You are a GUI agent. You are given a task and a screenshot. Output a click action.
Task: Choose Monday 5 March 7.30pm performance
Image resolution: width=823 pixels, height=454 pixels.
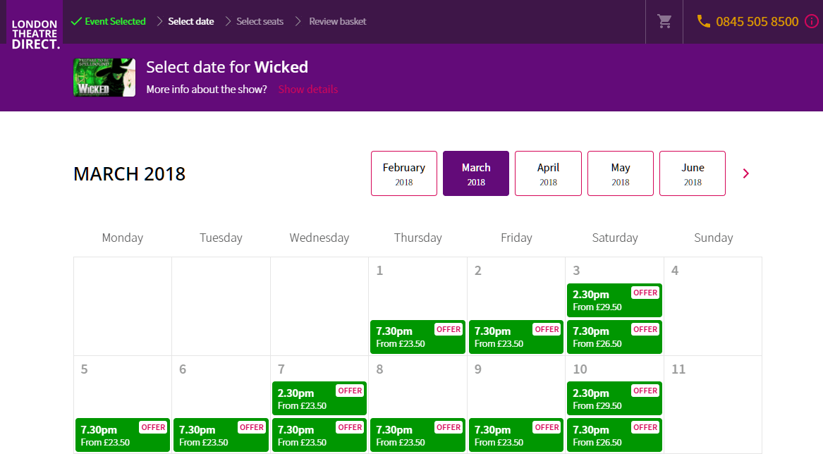[x=123, y=435]
